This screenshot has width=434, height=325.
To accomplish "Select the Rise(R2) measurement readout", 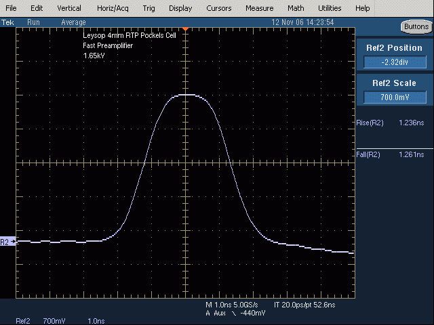I will pyautogui.click(x=391, y=123).
